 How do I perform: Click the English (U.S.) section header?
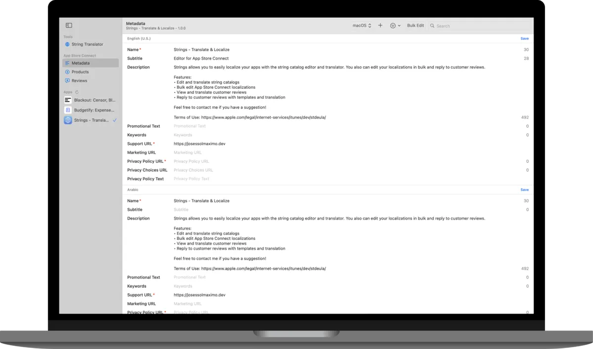[x=139, y=39]
